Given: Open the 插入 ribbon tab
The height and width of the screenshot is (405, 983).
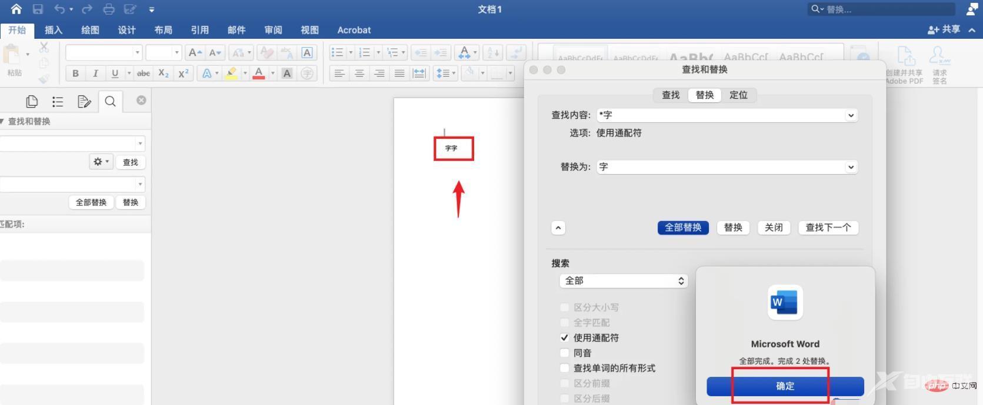Looking at the screenshot, I should [54, 30].
